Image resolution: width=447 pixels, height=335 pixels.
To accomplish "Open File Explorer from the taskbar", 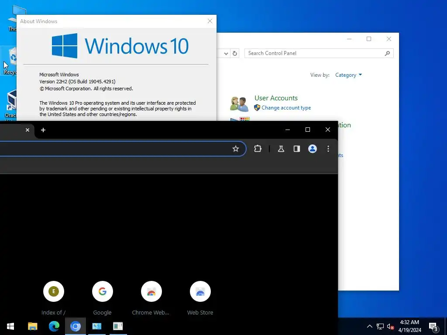I will pyautogui.click(x=32, y=326).
